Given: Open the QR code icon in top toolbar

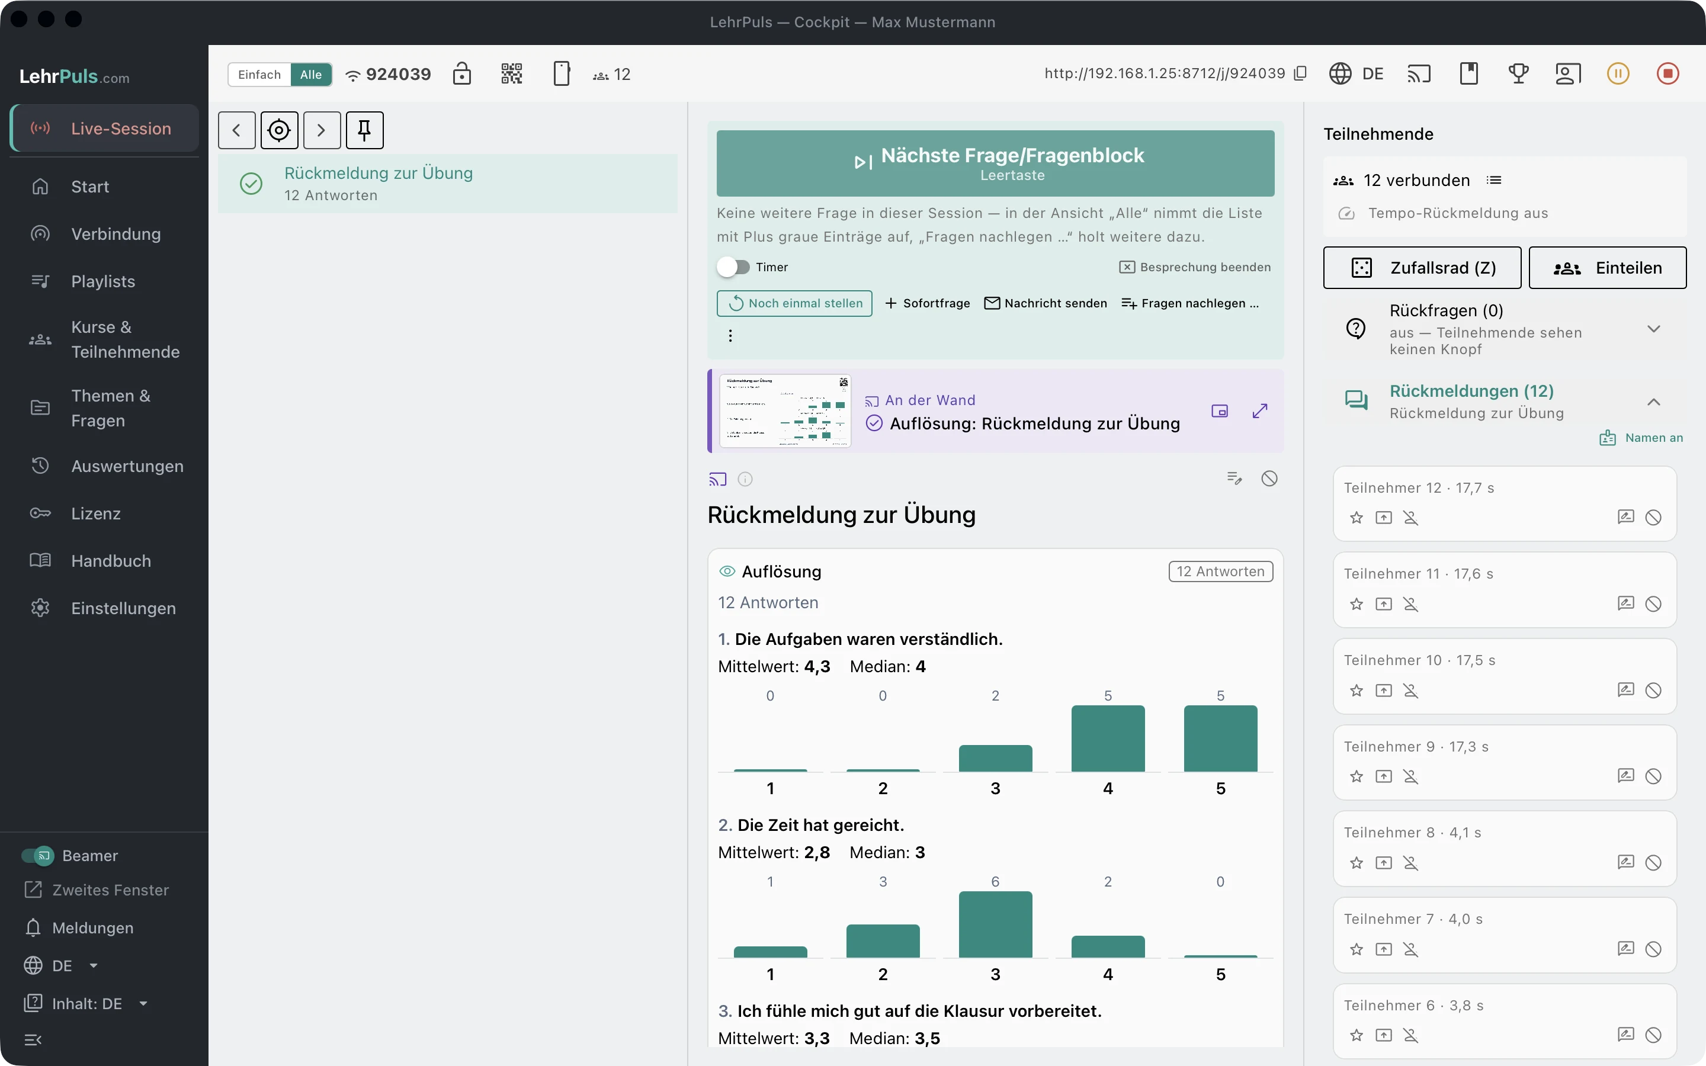Looking at the screenshot, I should click(x=511, y=74).
